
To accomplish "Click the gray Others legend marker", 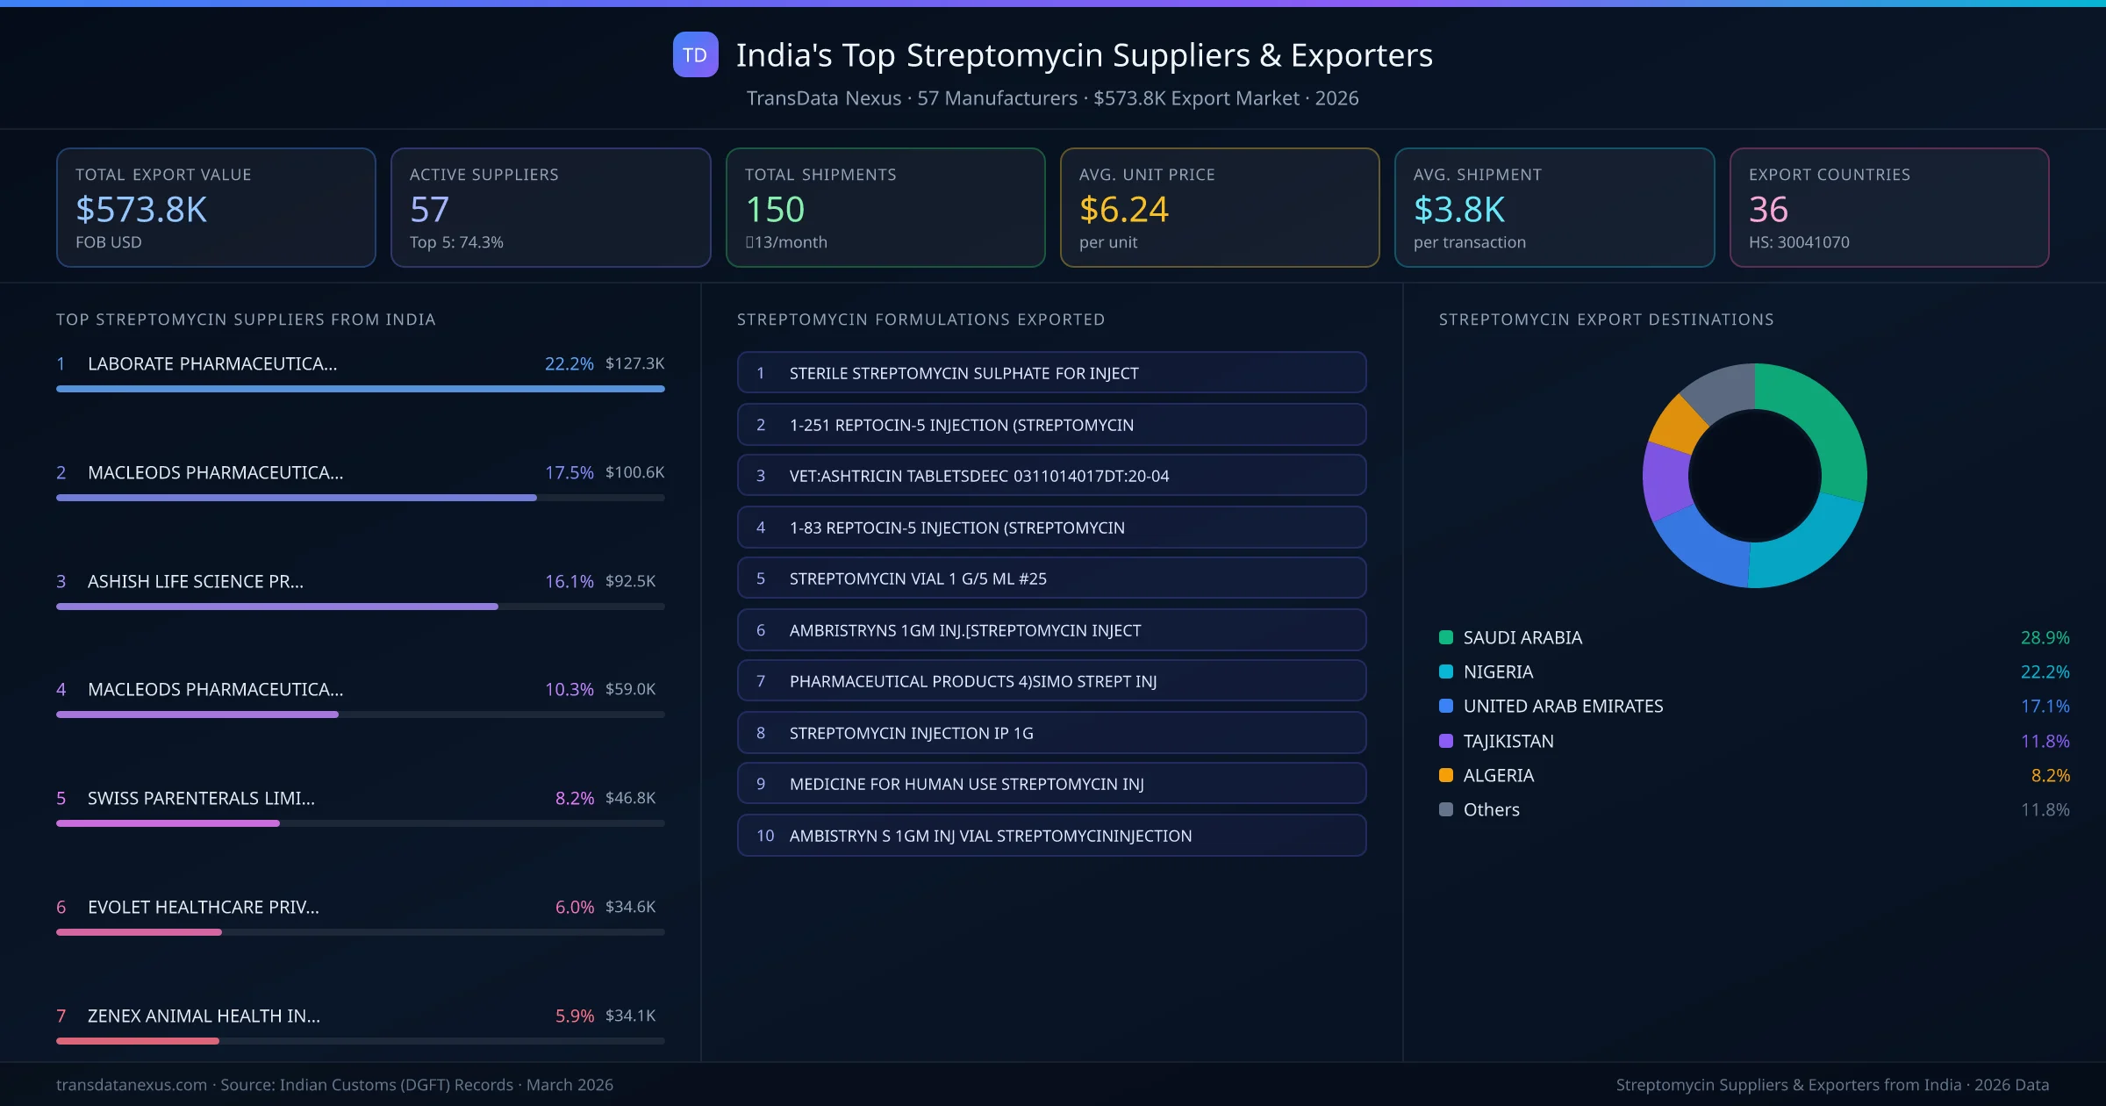I will tap(1446, 809).
